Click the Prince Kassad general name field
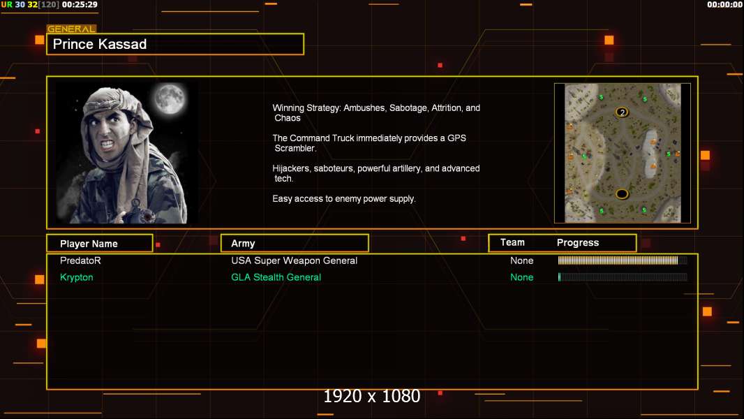Screen dimensions: 744x419 coord(175,44)
